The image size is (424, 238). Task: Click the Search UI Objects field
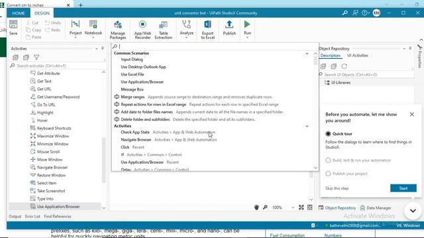(366, 75)
